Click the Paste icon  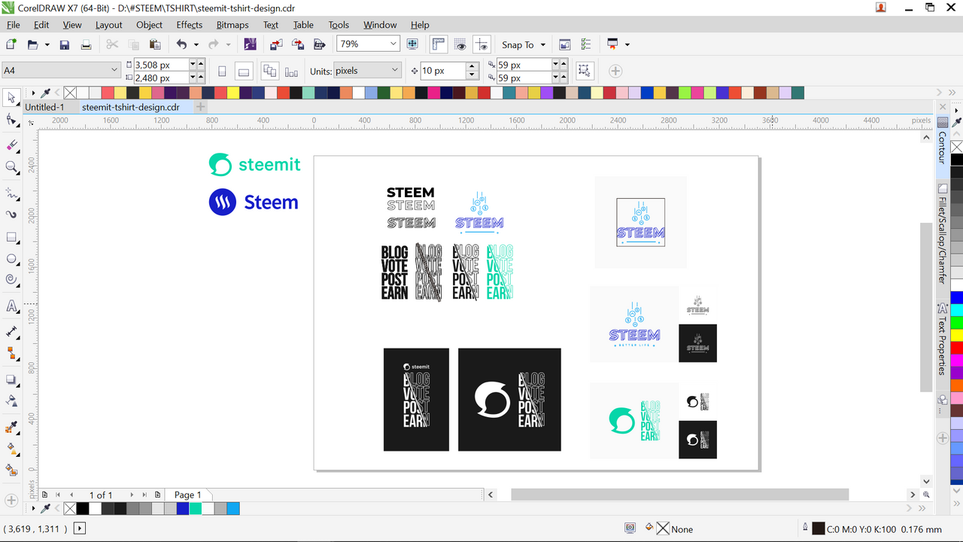(x=155, y=44)
